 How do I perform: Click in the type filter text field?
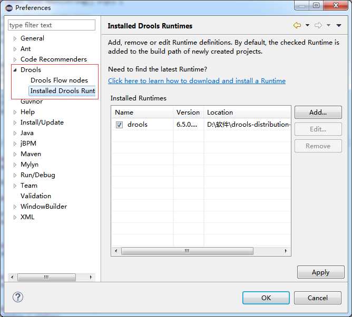click(52, 25)
